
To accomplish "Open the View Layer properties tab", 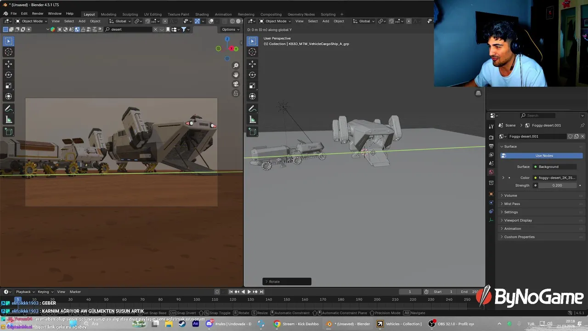I will (x=491, y=154).
